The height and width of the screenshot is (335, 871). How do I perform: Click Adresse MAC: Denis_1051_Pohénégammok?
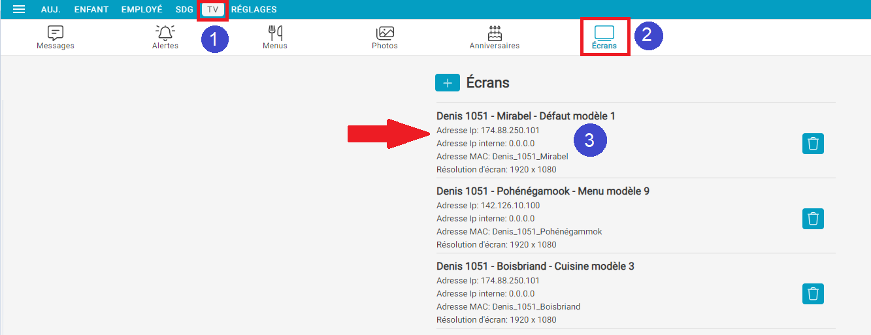pyautogui.click(x=519, y=232)
